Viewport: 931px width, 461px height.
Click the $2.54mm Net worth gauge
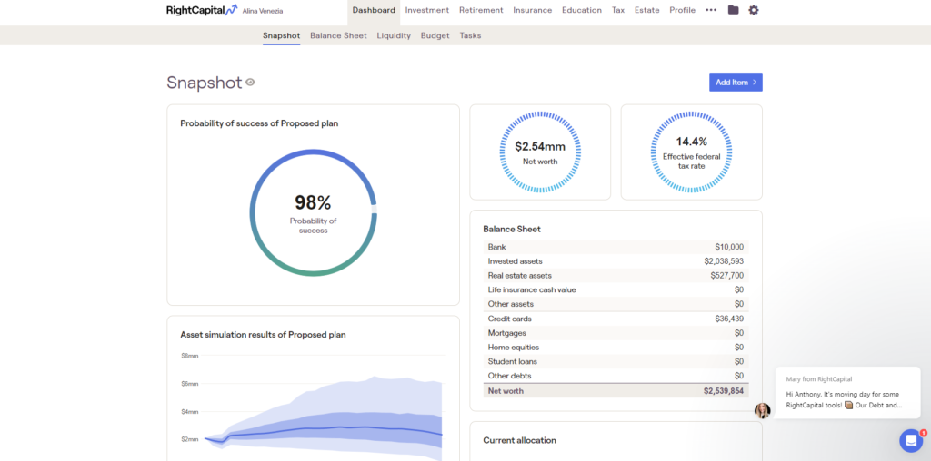pyautogui.click(x=540, y=152)
